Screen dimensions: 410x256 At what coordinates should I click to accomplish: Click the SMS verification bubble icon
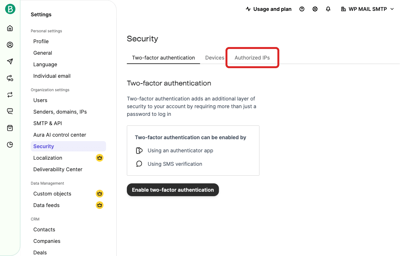coord(139,164)
